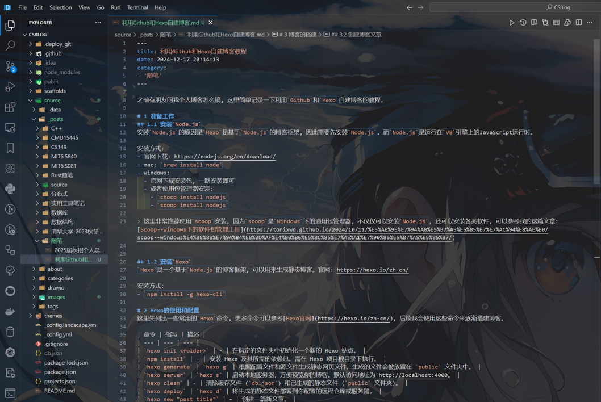Open the Python extension icon
The image size is (601, 402).
[x=10, y=189]
